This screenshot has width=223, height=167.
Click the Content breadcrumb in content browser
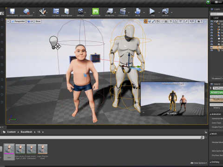tap(11, 132)
